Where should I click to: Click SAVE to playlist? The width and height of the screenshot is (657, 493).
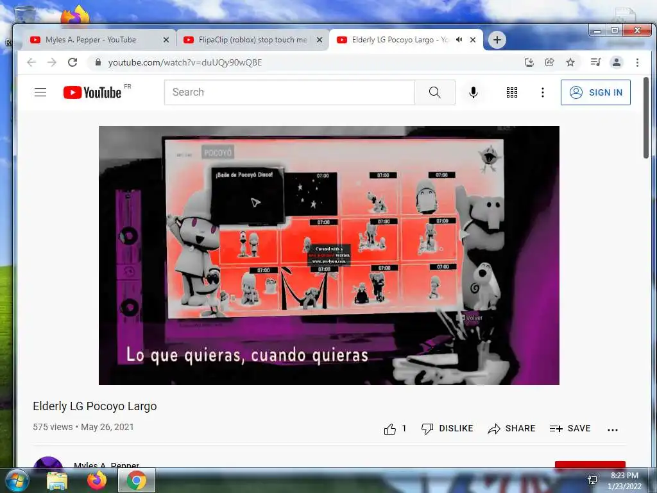point(570,428)
